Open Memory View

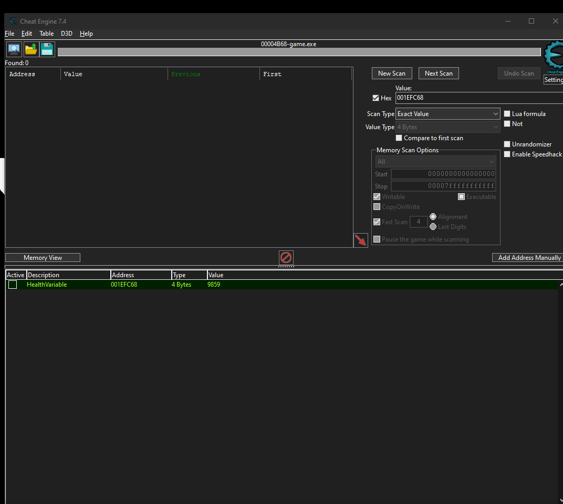[43, 258]
